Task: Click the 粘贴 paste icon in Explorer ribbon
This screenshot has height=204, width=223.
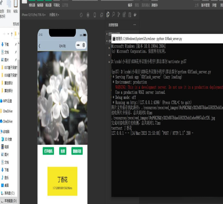Action: coord(16,4)
